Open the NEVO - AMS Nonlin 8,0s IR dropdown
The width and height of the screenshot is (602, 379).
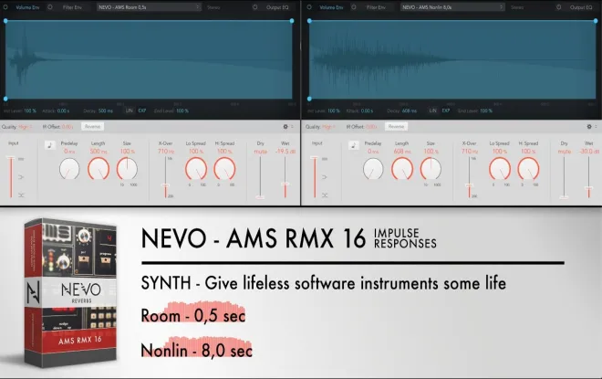point(452,7)
